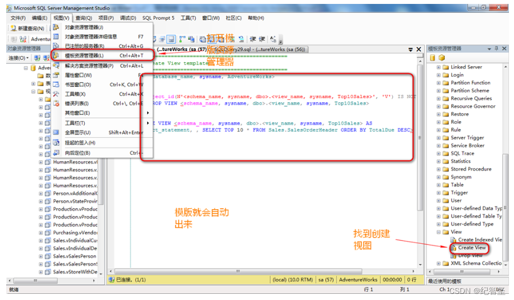
Task: Click the Create View template icon
Action: pyautogui.click(x=453, y=248)
